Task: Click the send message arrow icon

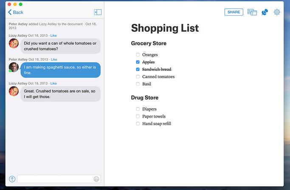Action: pyautogui.click(x=12, y=179)
